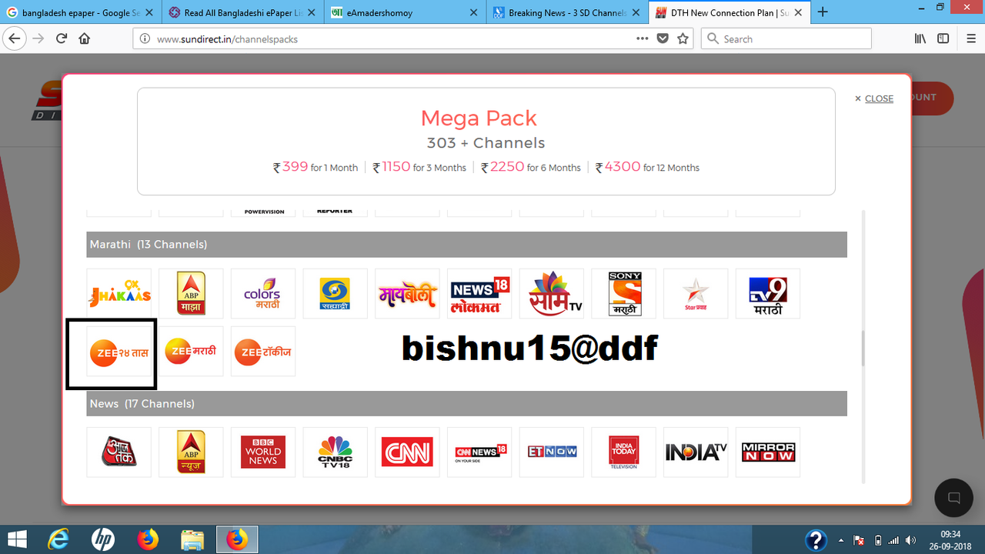The width and height of the screenshot is (985, 554).
Task: Open the India TV channel logo
Action: [x=696, y=452]
